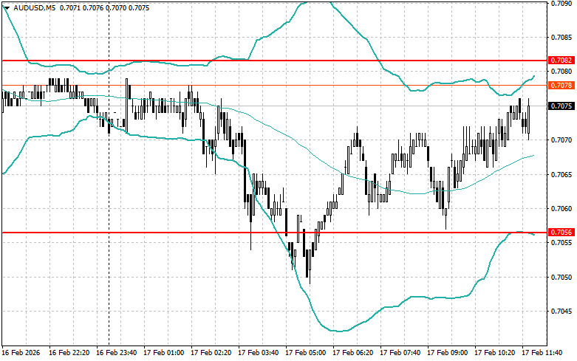Click the 0.7085 price scale value
The width and height of the screenshot is (577, 361).
pos(561,37)
